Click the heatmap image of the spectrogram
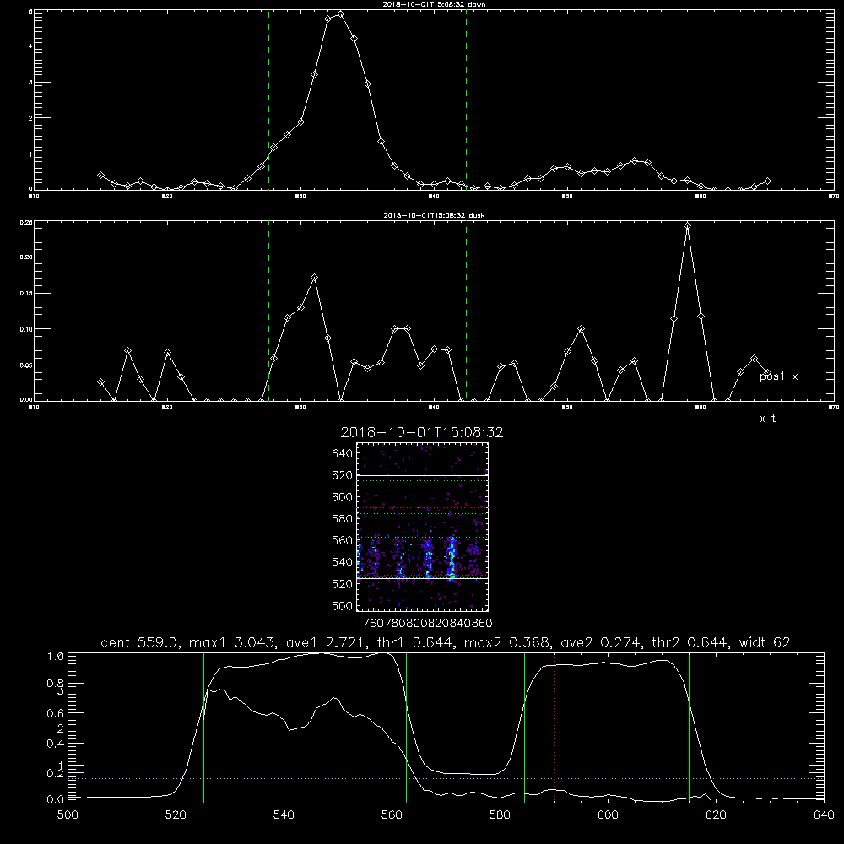 tap(423, 527)
